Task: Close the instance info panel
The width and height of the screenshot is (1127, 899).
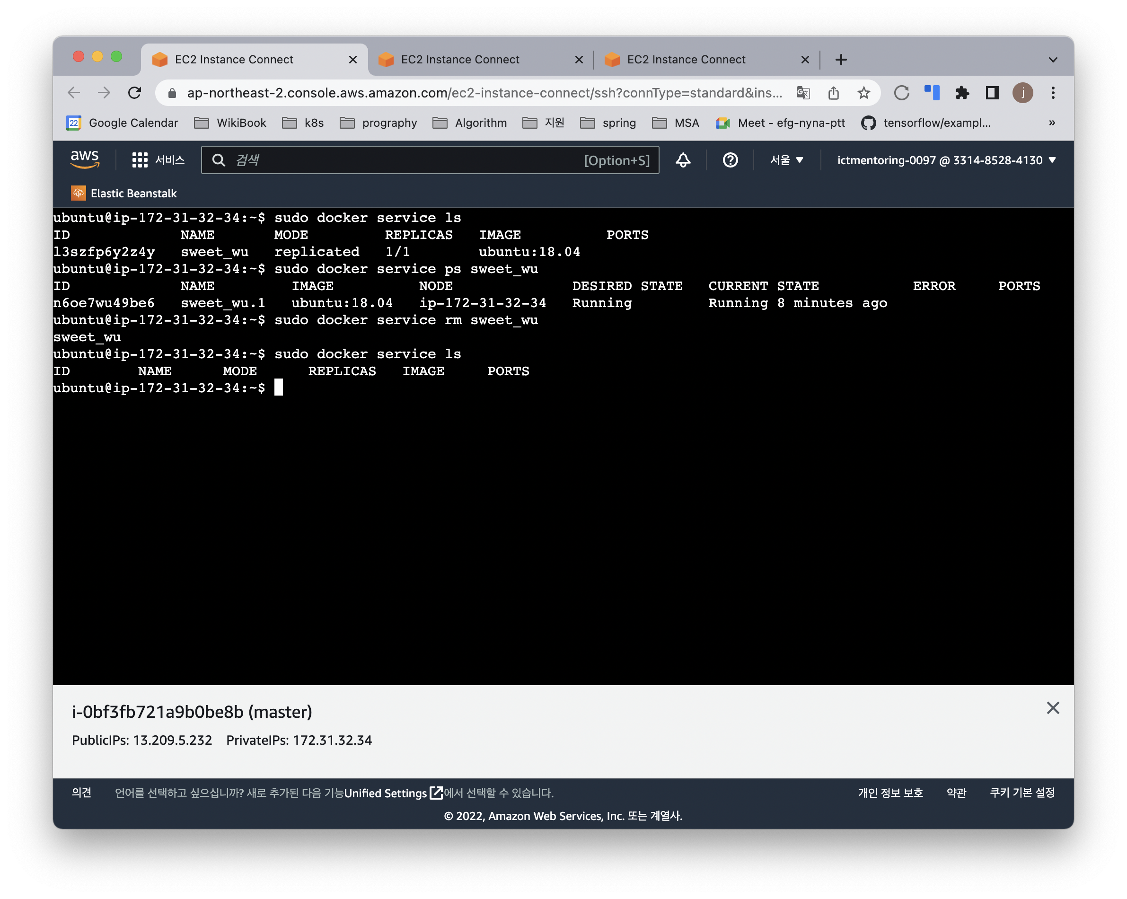Action: 1053,708
